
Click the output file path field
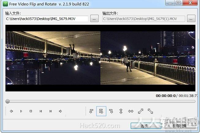coord(144,19)
